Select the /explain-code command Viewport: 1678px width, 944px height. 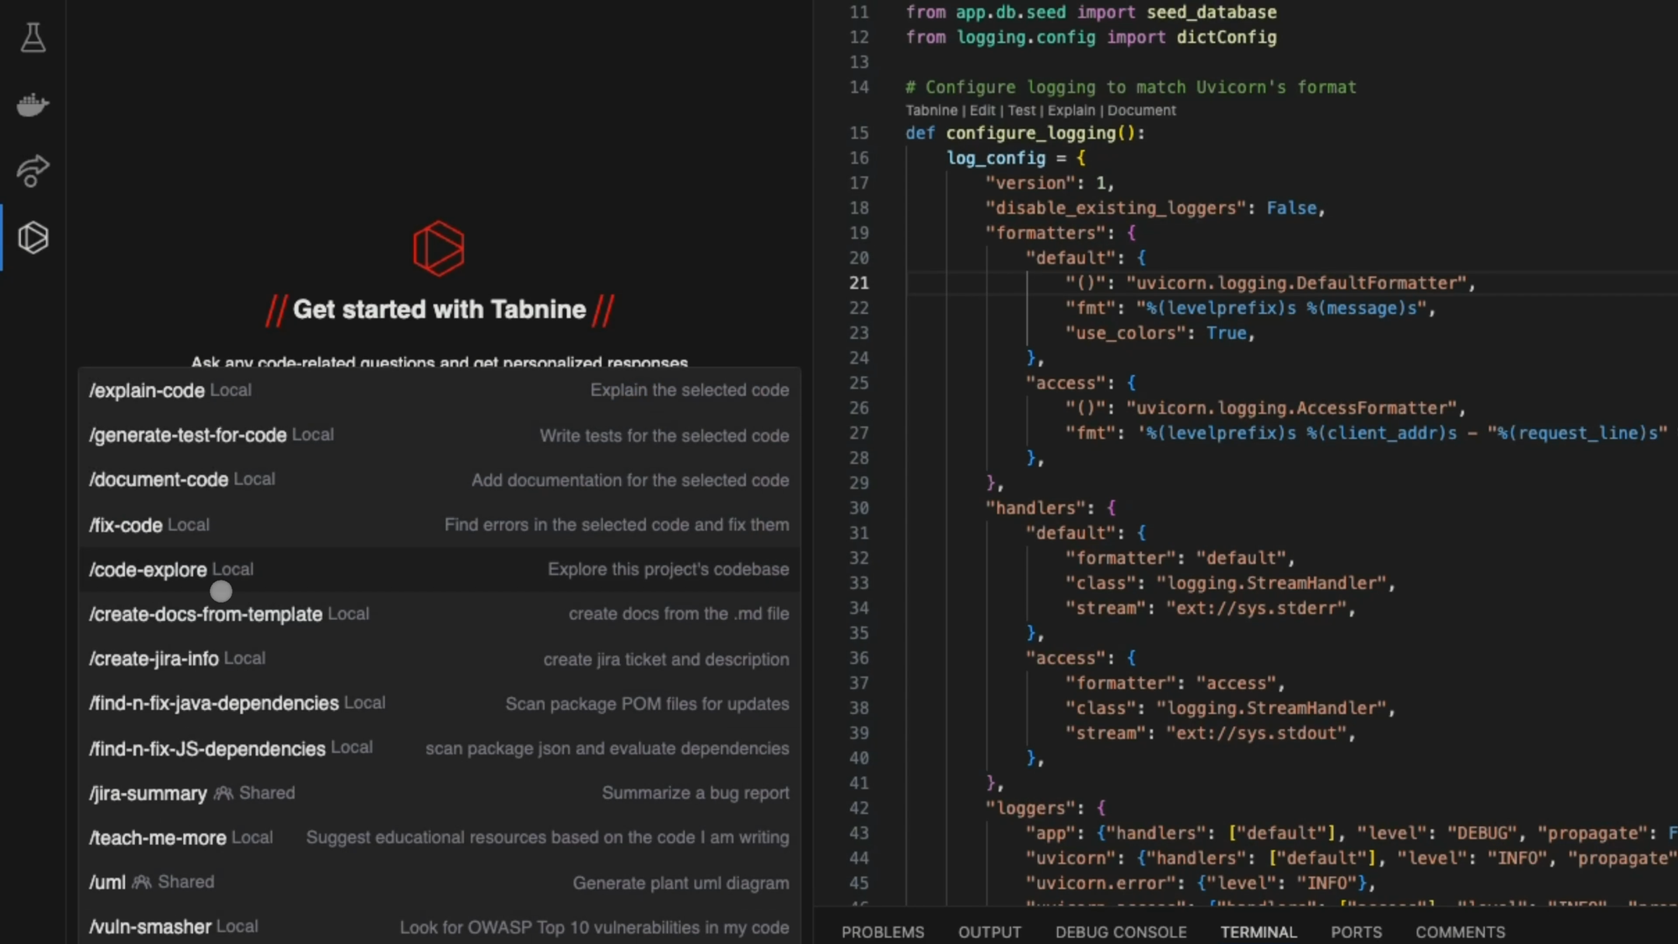tap(148, 391)
